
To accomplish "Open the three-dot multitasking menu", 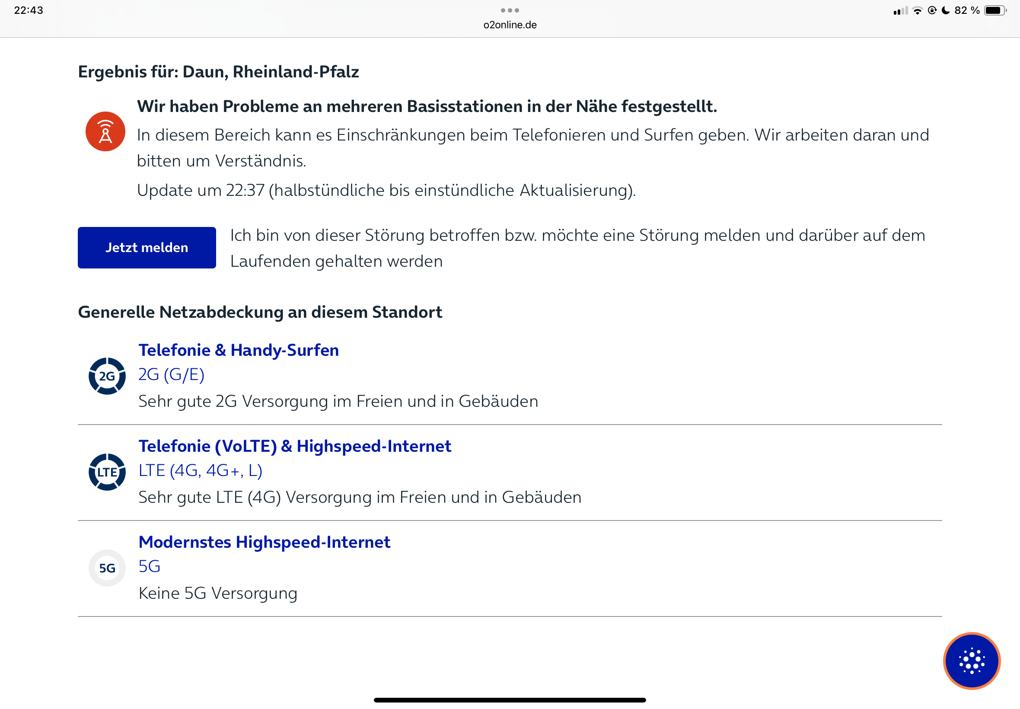I will [x=510, y=10].
